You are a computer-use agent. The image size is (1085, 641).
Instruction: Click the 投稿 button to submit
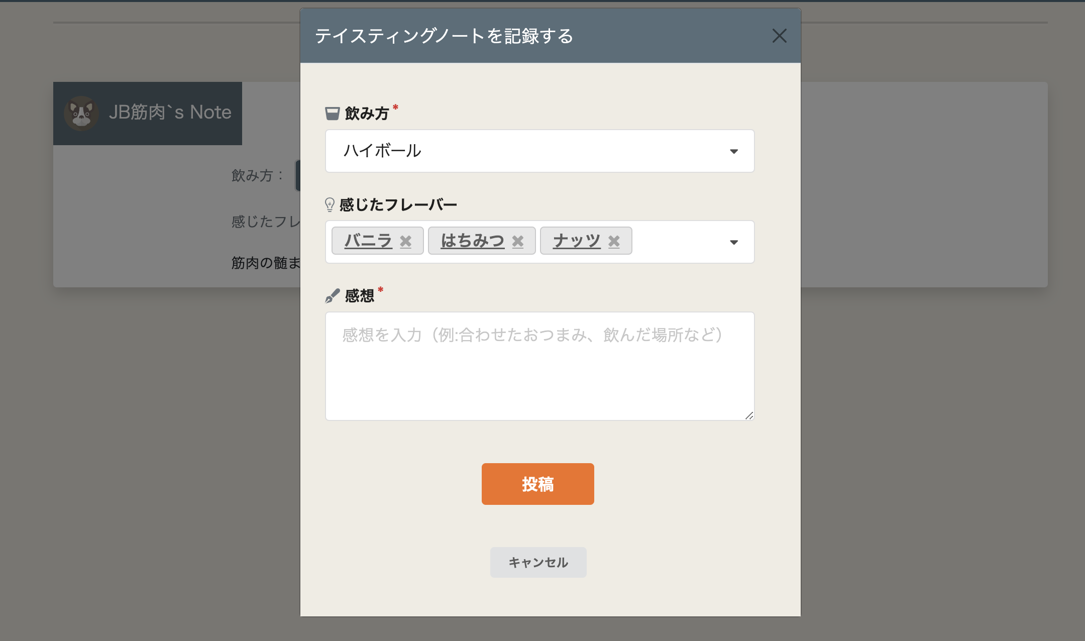click(x=537, y=484)
